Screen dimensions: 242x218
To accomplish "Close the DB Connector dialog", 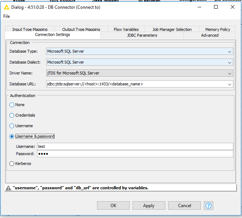I will click(233, 7).
